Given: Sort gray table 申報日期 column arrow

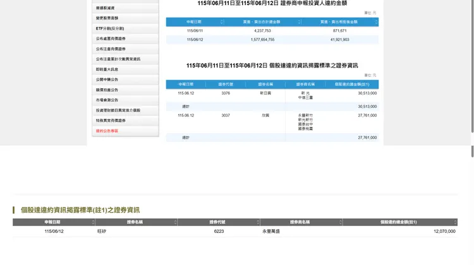Looking at the screenshot, I should tap(93, 222).
